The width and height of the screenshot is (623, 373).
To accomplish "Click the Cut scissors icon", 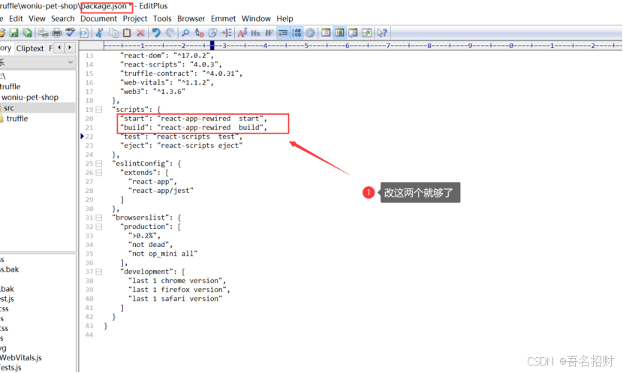I will coord(99,33).
